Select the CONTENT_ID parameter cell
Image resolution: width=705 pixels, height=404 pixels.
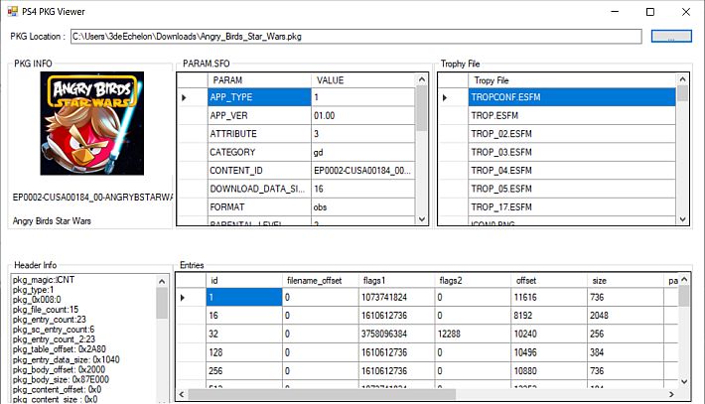(x=259, y=171)
